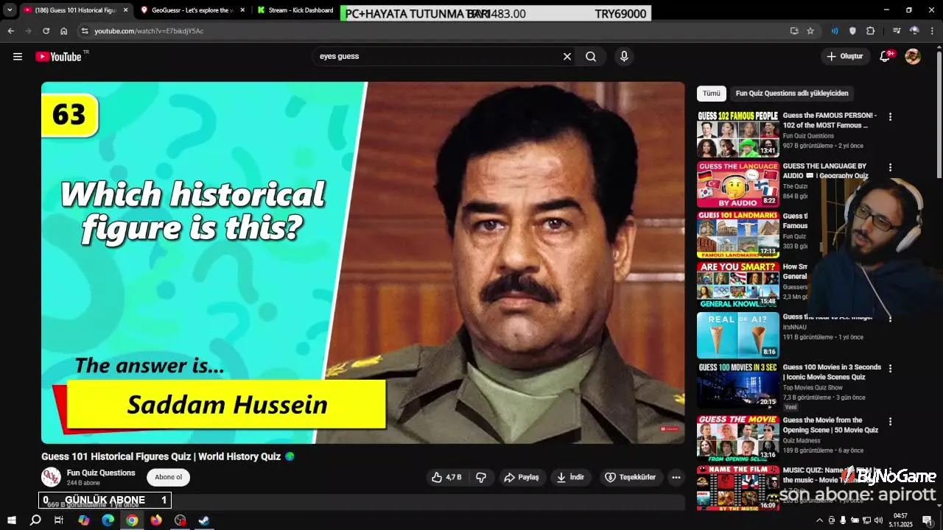Image resolution: width=943 pixels, height=530 pixels.
Task: Clear the 'eyes guess' search text
Action: click(567, 57)
